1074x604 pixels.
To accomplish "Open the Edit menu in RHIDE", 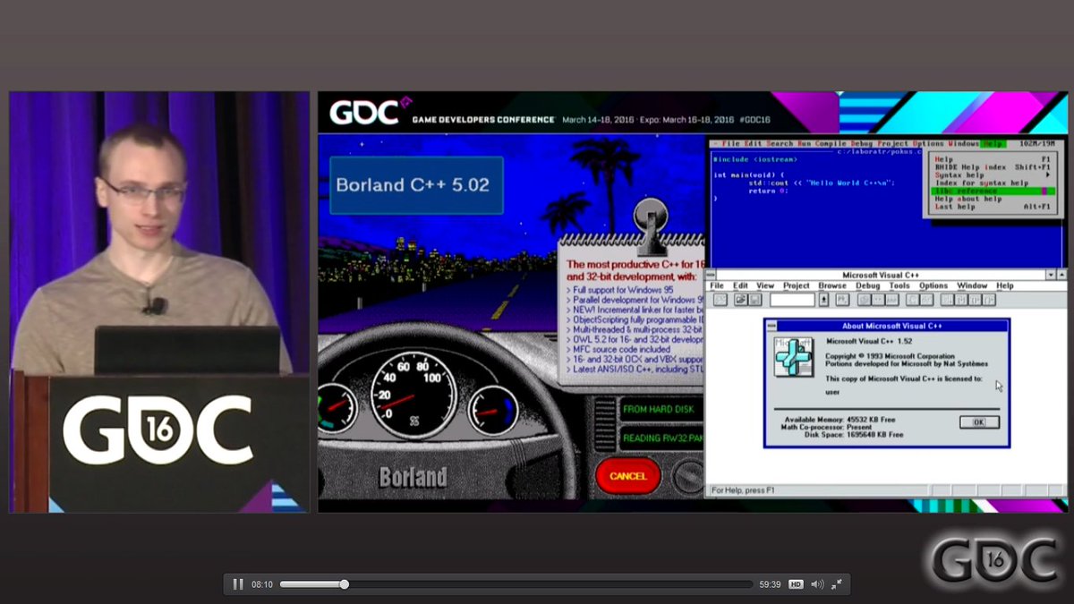I will tap(754, 144).
